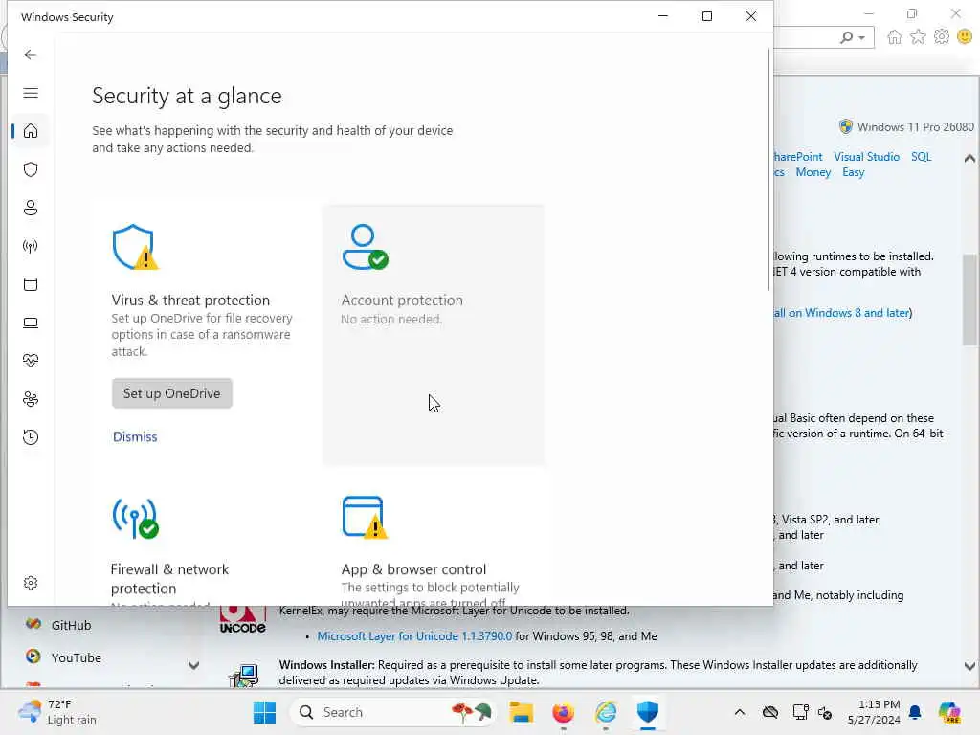Click Windows Security shield on the taskbar
This screenshot has width=980, height=735.
coord(648,712)
